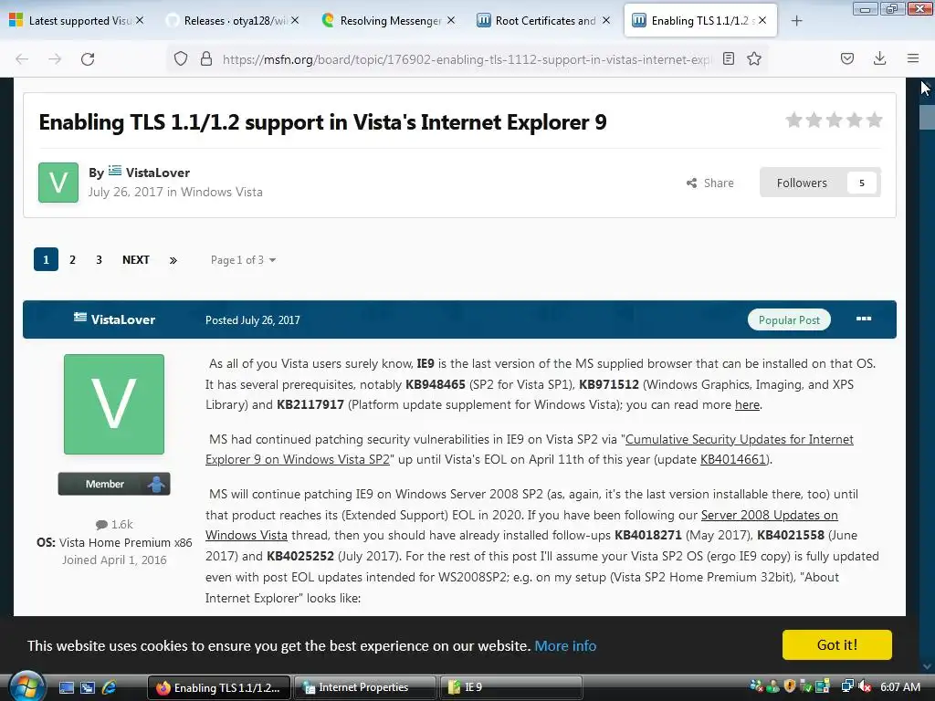The width and height of the screenshot is (935, 701).
Task: Click the msfn.org URL address bar
Action: pyautogui.click(x=467, y=59)
